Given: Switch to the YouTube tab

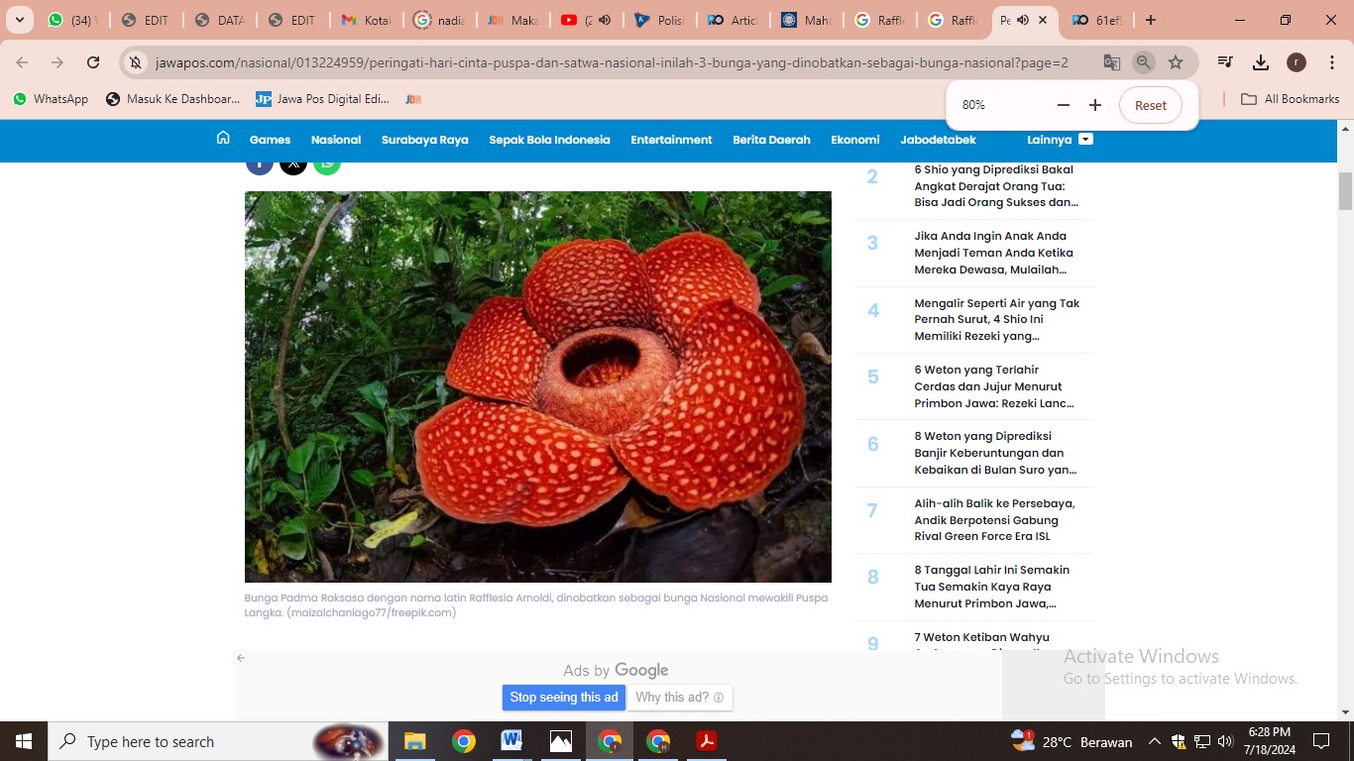Looking at the screenshot, I should [588, 19].
